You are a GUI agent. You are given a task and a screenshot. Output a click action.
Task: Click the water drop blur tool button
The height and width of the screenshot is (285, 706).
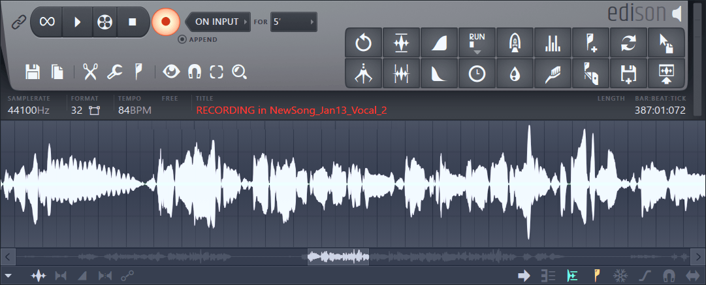pos(515,73)
